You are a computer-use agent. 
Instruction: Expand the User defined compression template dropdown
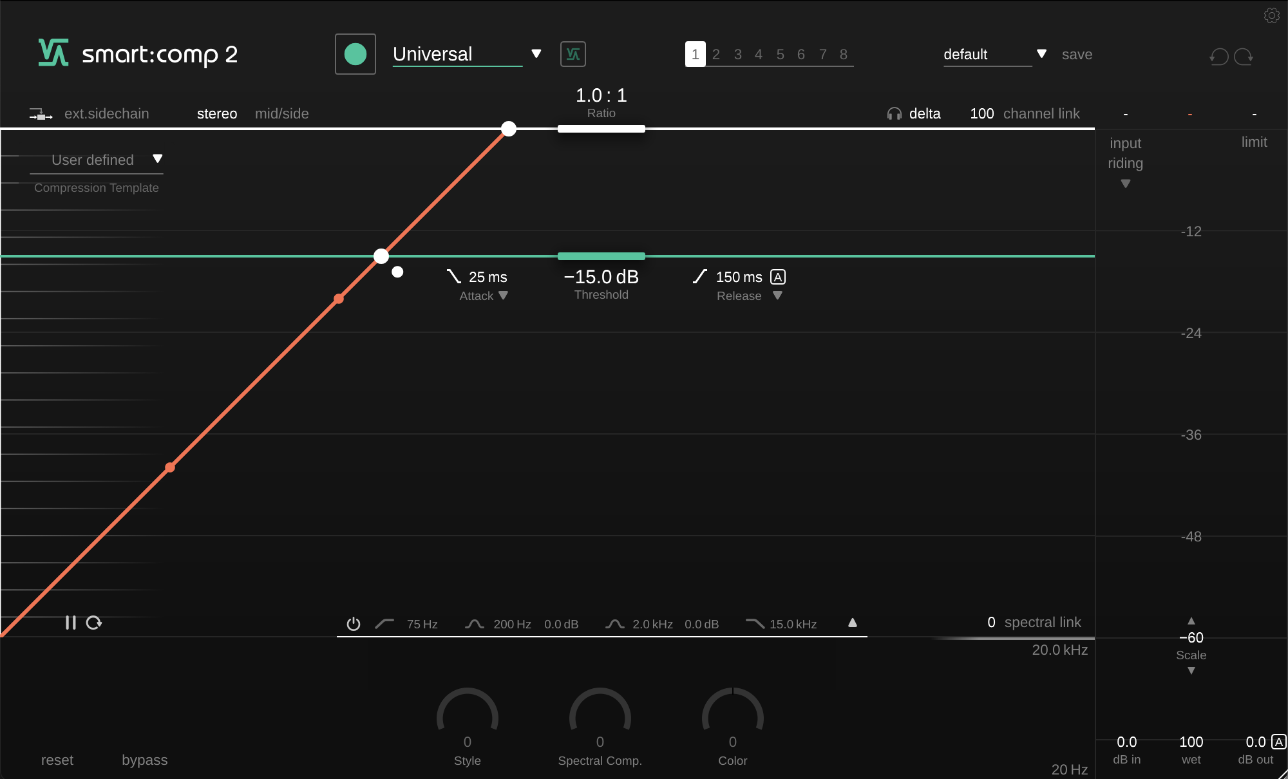(157, 159)
